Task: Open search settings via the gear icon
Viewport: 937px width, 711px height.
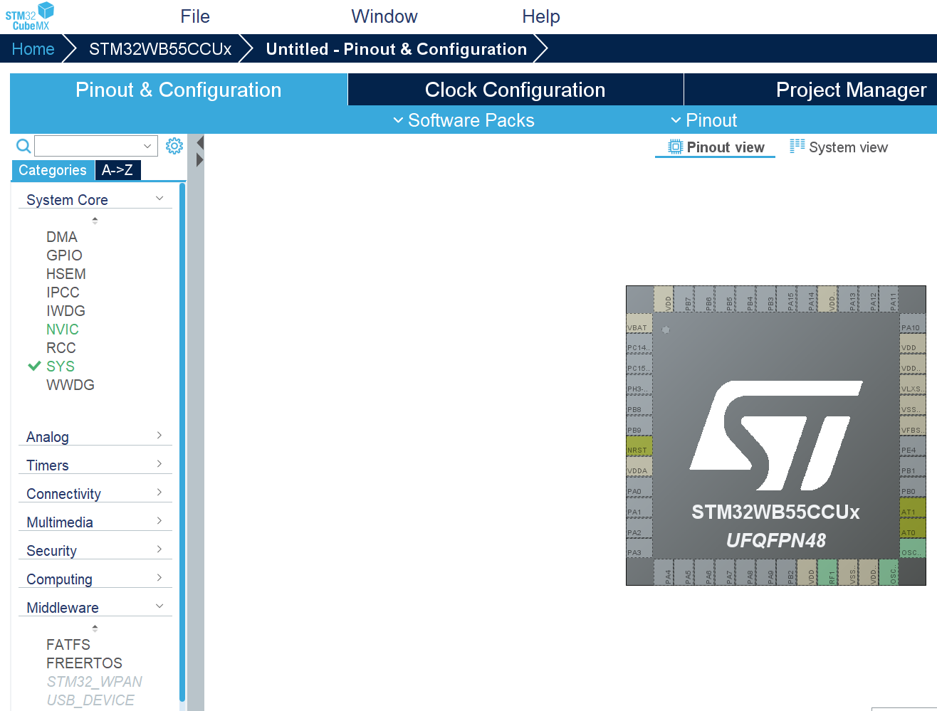Action: point(174,144)
